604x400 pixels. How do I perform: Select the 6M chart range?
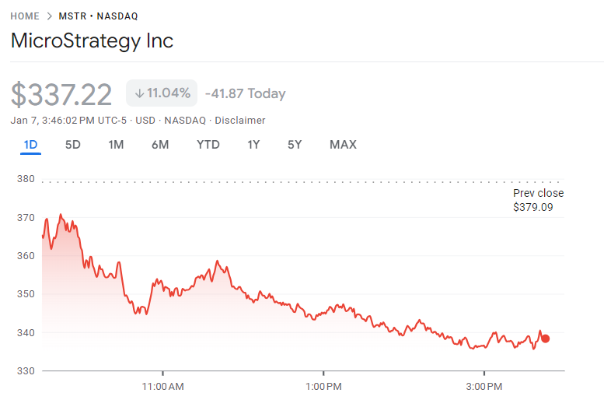click(160, 145)
